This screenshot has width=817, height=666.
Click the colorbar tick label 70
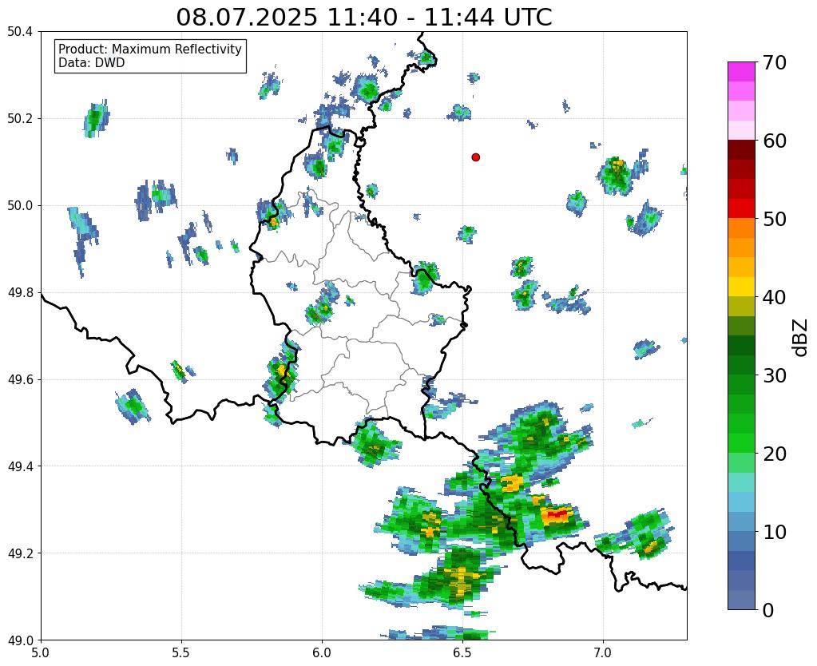[774, 62]
